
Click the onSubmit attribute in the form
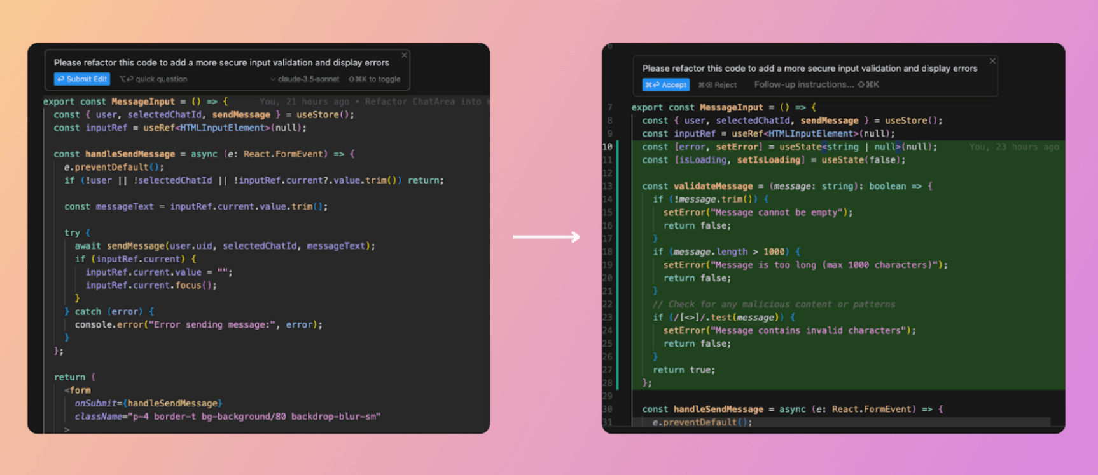[95, 403]
